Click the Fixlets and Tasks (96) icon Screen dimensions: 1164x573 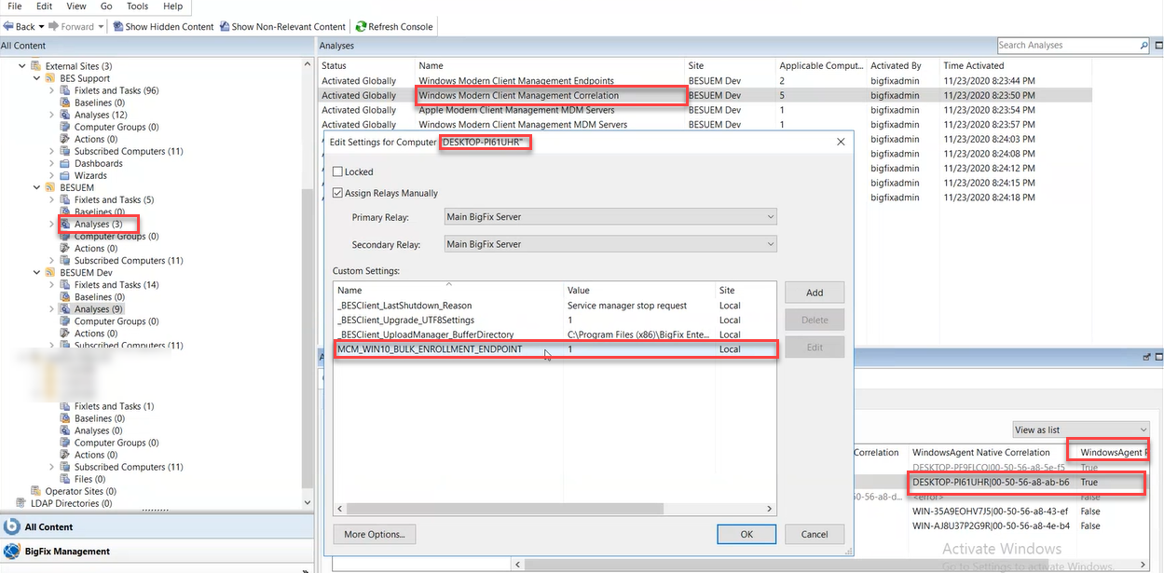click(65, 90)
